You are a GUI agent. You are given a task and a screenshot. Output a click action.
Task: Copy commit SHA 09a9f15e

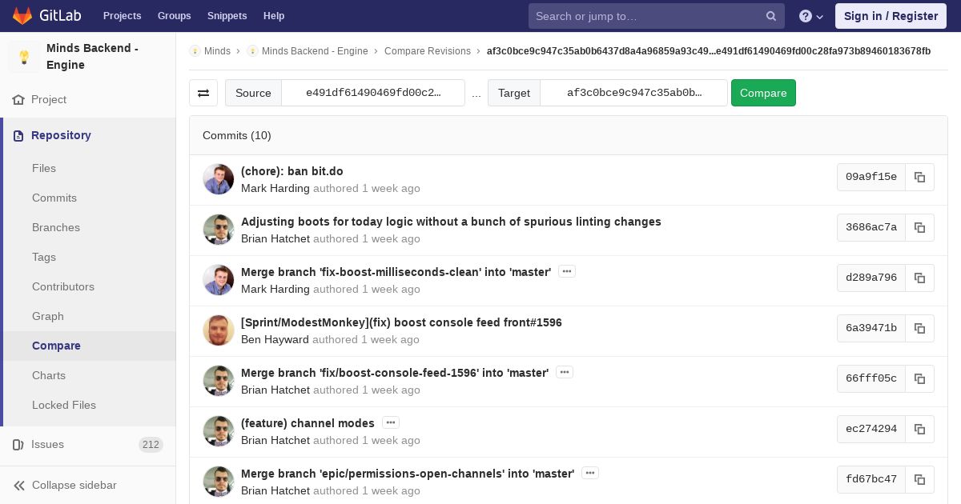tap(919, 177)
